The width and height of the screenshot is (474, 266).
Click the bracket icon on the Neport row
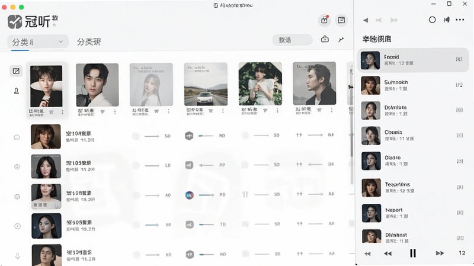tap(460, 213)
